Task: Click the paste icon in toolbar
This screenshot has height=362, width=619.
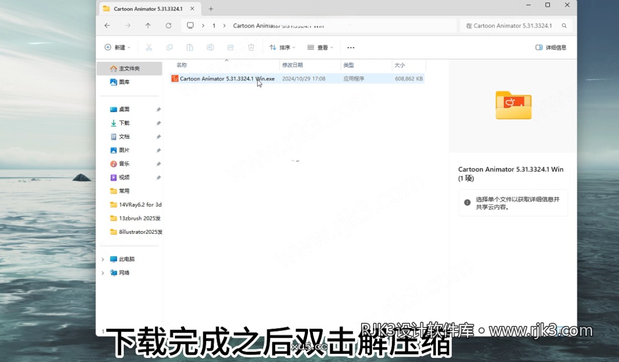Action: (x=190, y=47)
